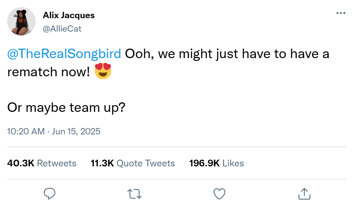Open the @AllieCat handle link

pyautogui.click(x=62, y=28)
